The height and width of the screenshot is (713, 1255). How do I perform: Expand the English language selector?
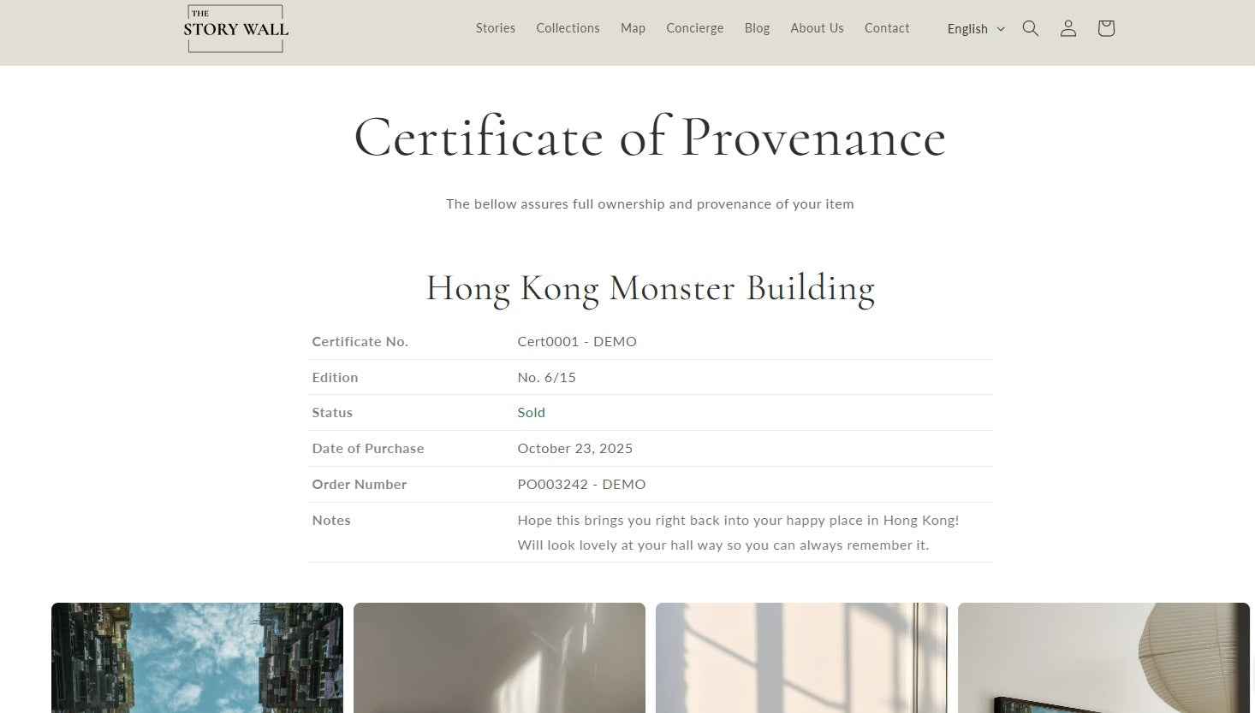976,28
